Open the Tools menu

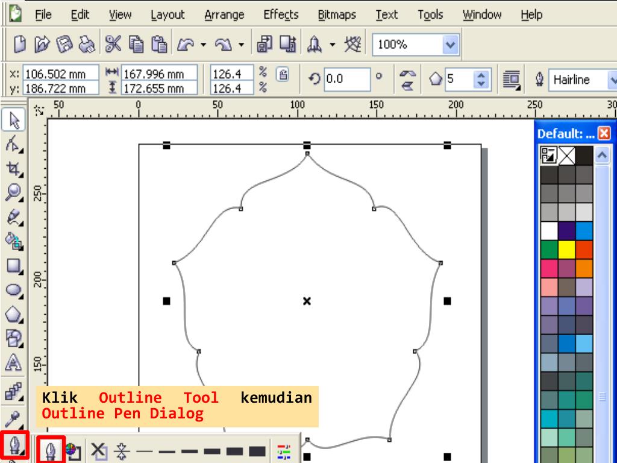pos(430,15)
